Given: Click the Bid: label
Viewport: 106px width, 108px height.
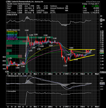Looking at the screenshot, I should 26,11.
